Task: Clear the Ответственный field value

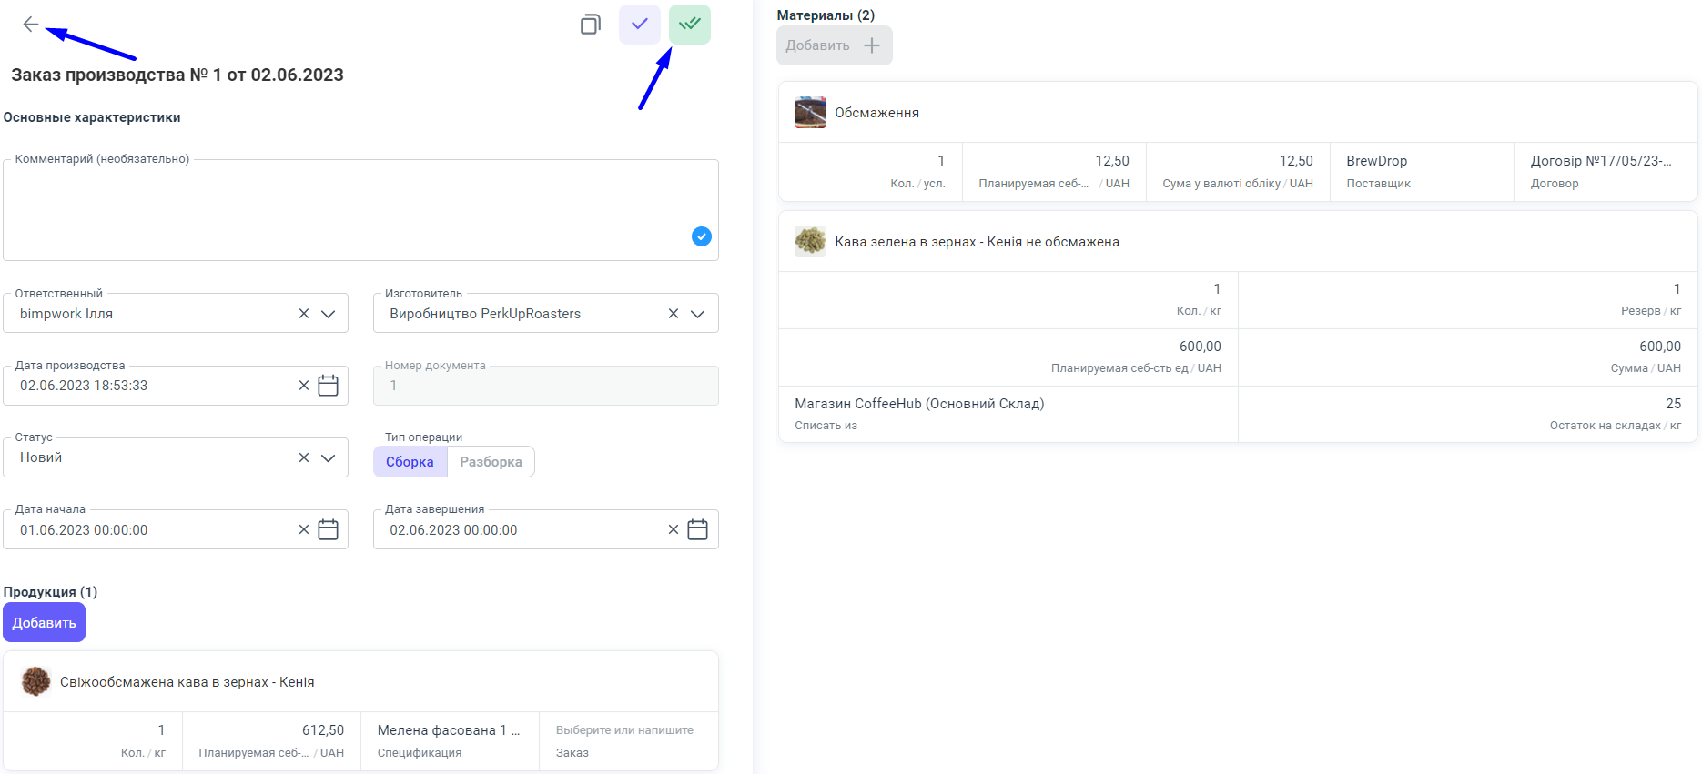Action: tap(304, 314)
